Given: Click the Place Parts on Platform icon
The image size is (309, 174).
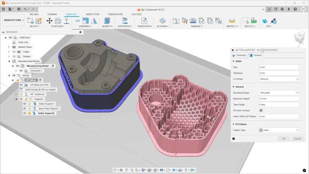Looking at the screenshot, I should pos(67,21).
